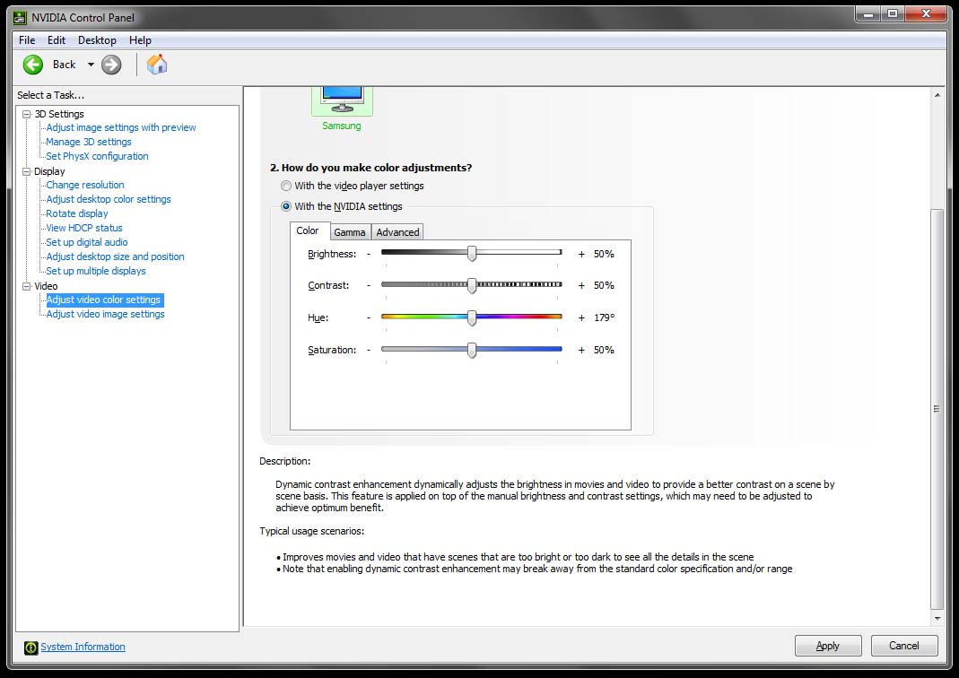Viewport: 959px width, 678px height.
Task: Click the Forward arrow icon in toolbar
Action: 111,64
